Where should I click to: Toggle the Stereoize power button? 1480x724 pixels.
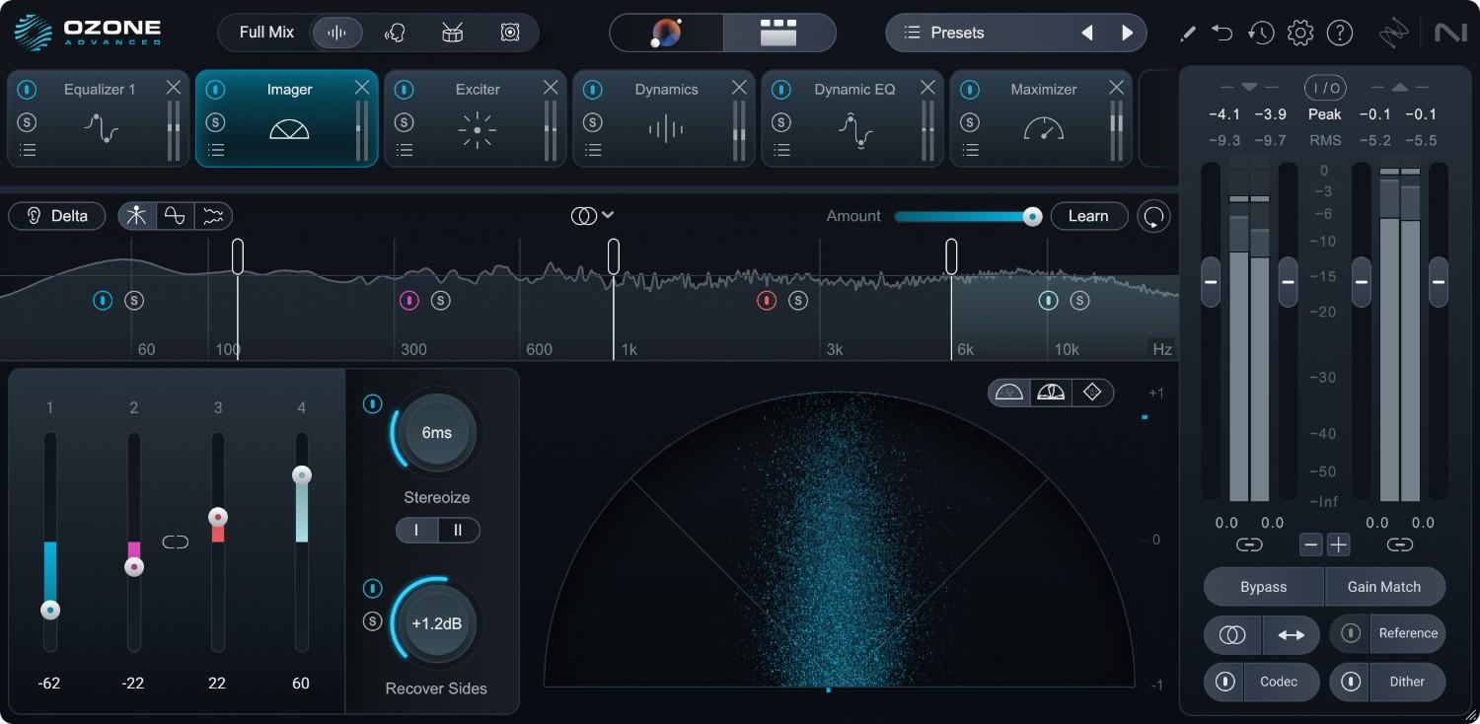pyautogui.click(x=372, y=403)
